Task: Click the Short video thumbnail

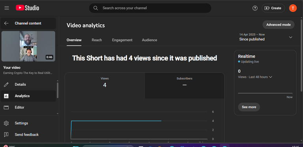Action: coord(28,46)
